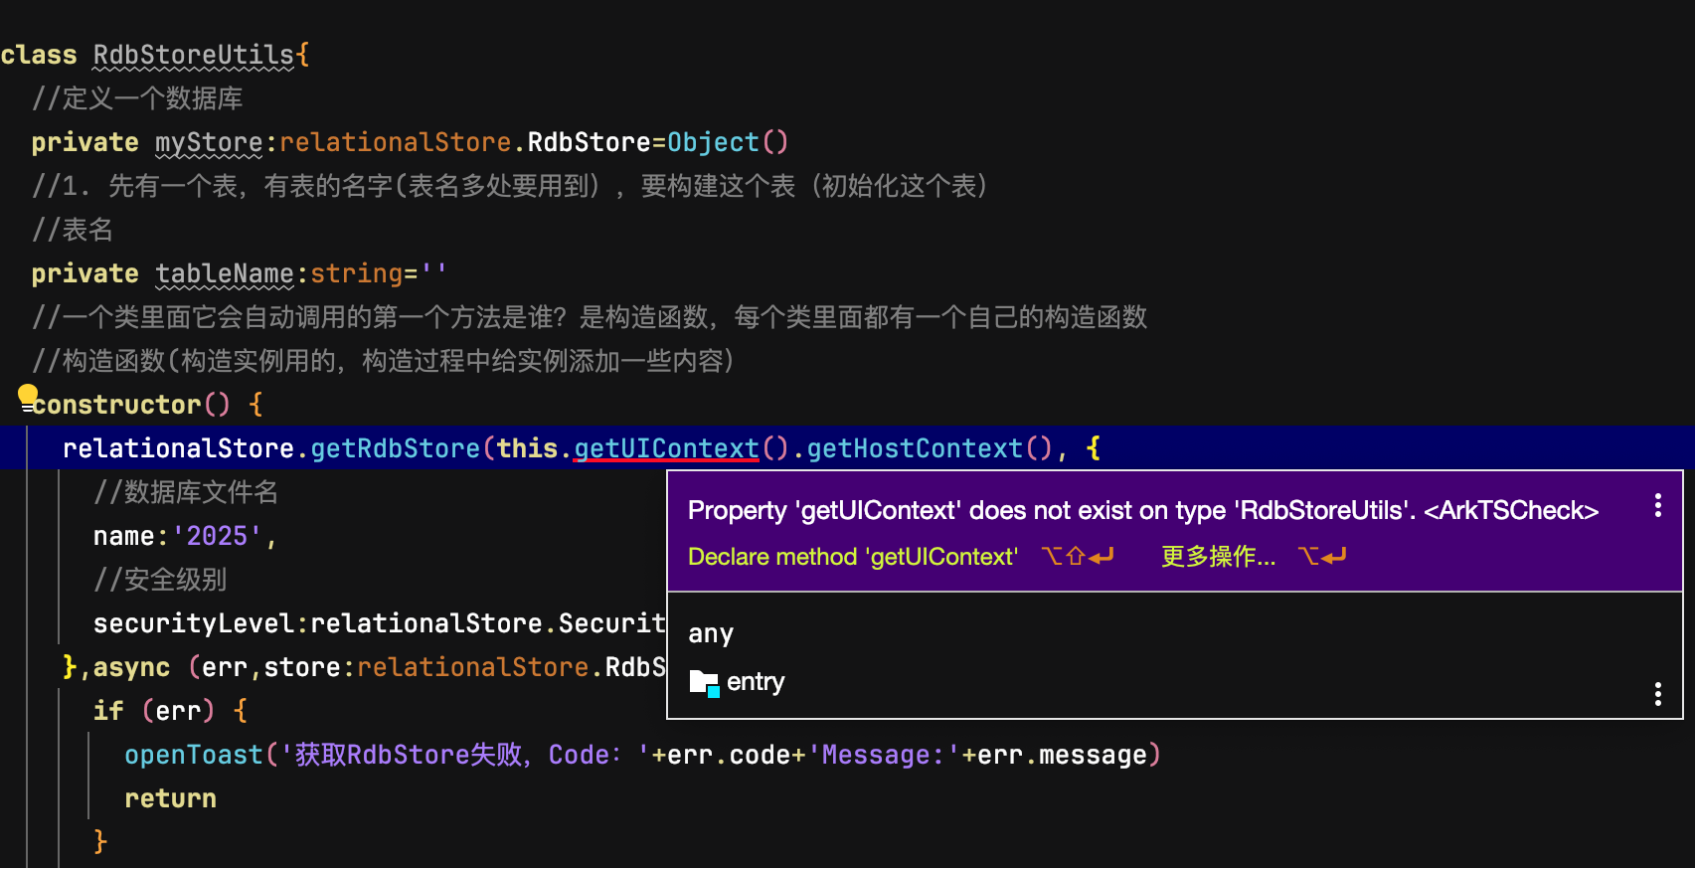The image size is (1696, 869).
Task: Click the yellow lightbulb quick-fix icon
Action: (x=28, y=397)
